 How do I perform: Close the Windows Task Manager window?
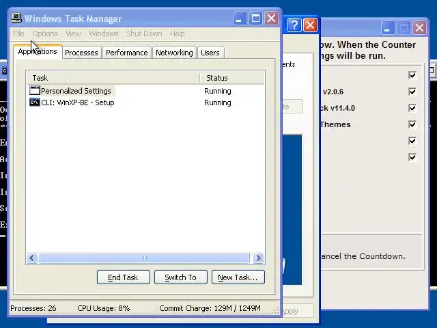[271, 18]
